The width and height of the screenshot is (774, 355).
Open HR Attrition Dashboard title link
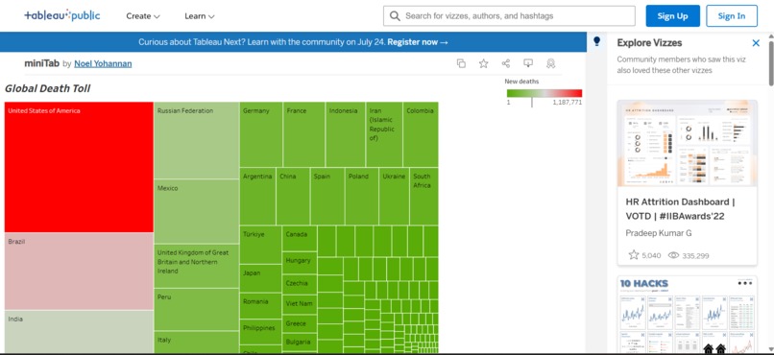point(680,208)
